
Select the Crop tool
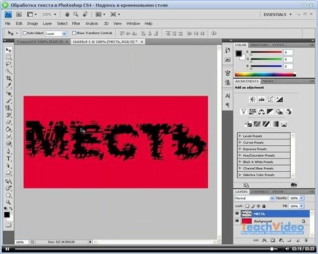(x=8, y=79)
